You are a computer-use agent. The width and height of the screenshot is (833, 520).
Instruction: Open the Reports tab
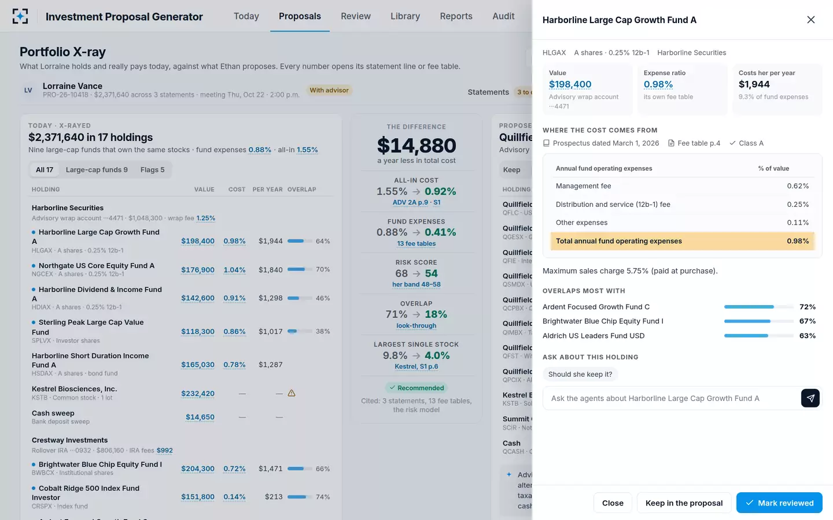[x=456, y=16]
